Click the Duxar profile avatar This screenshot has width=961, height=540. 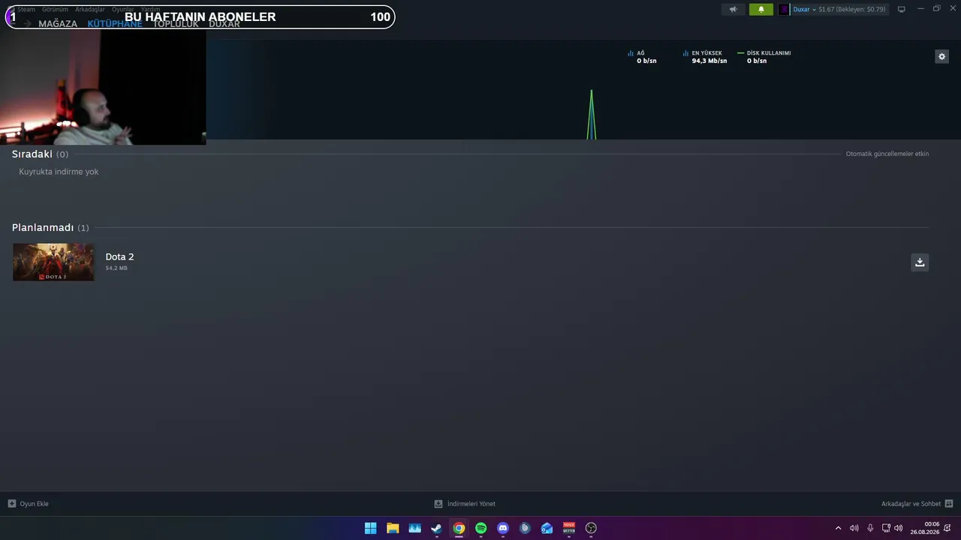(x=784, y=10)
